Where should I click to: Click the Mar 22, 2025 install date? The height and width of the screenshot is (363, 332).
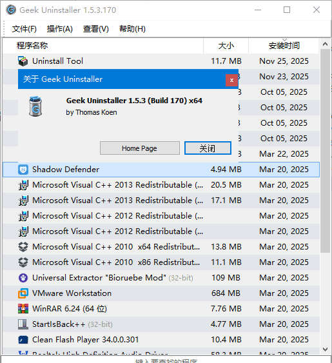pyautogui.click(x=284, y=154)
